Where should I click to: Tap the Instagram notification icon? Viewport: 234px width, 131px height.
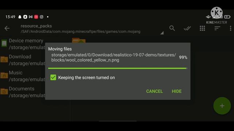(41, 17)
